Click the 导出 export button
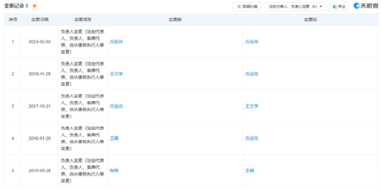The image size is (381, 190). pyautogui.click(x=339, y=6)
